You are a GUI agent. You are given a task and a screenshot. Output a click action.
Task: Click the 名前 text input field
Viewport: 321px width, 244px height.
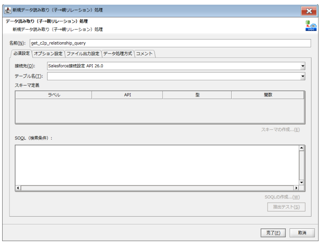click(170, 43)
